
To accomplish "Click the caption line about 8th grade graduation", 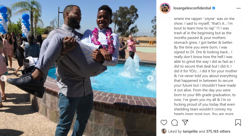I will tap(205, 95).
